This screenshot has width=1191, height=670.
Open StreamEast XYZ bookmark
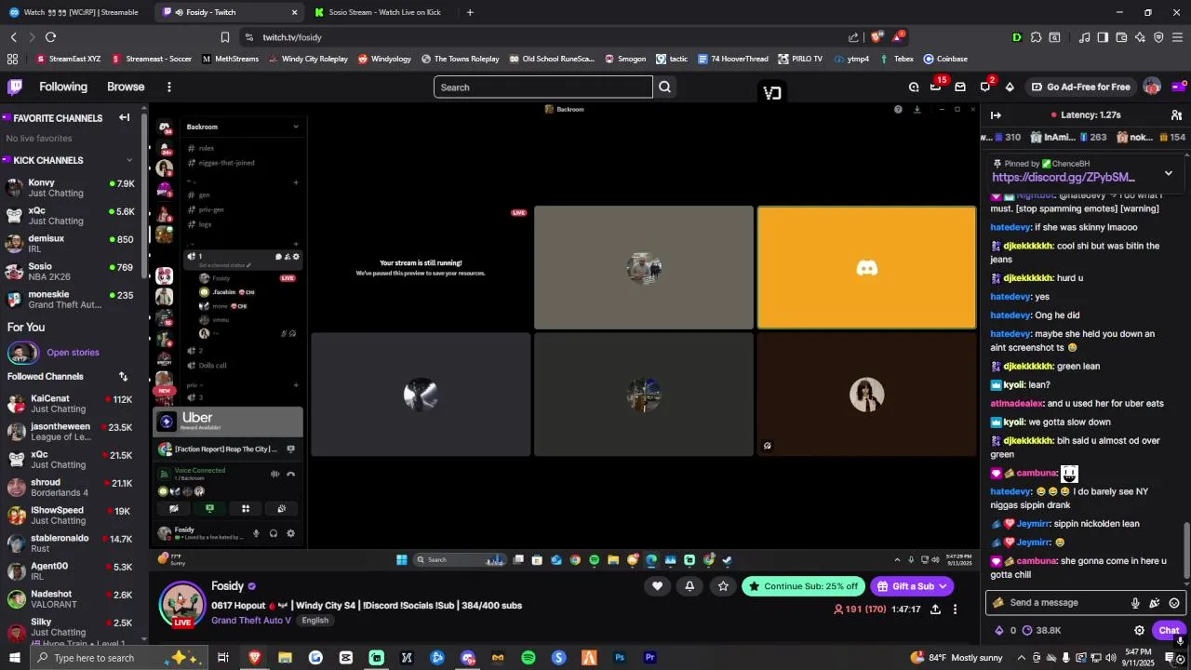coord(68,59)
